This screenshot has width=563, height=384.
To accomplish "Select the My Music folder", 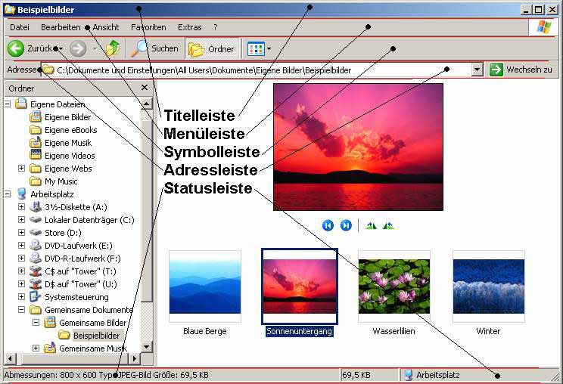I will [61, 181].
